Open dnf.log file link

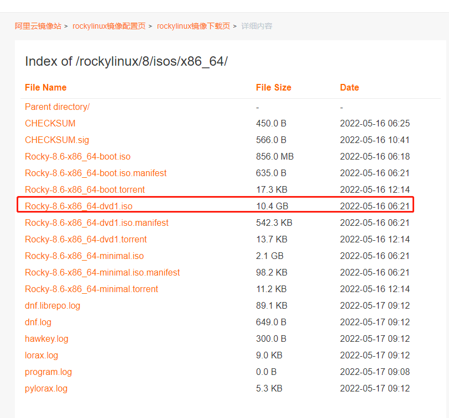coord(38,322)
